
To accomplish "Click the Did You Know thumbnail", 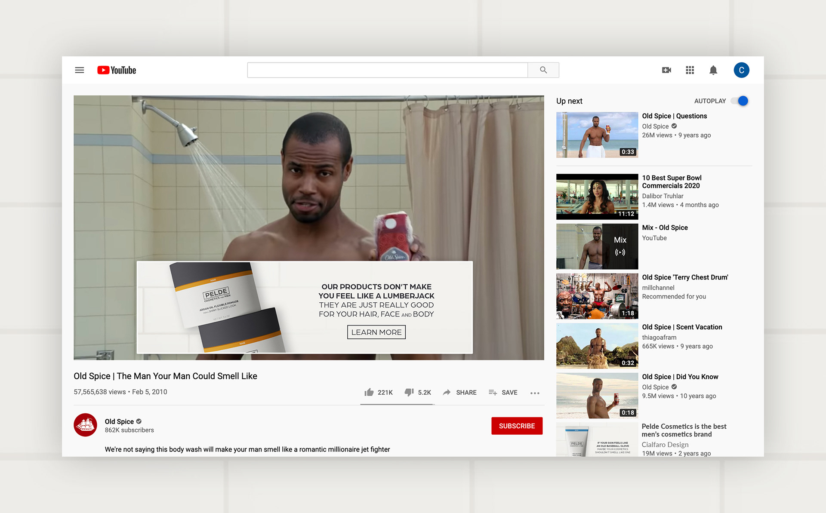I will coord(597,396).
